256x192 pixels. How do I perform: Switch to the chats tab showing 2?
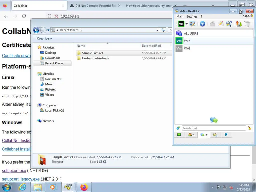[204, 135]
